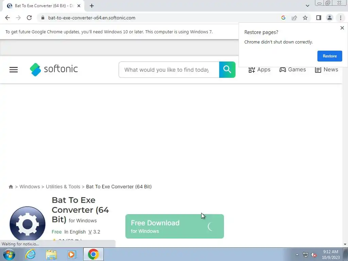Image resolution: width=348 pixels, height=261 pixels.
Task: Open the Apps section
Action: (x=259, y=70)
